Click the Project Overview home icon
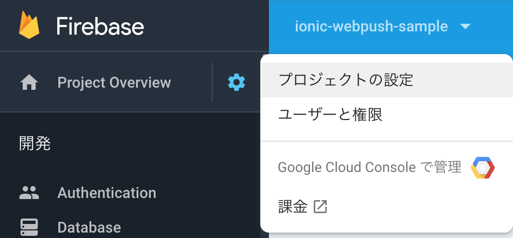The height and width of the screenshot is (238, 513). 29,83
